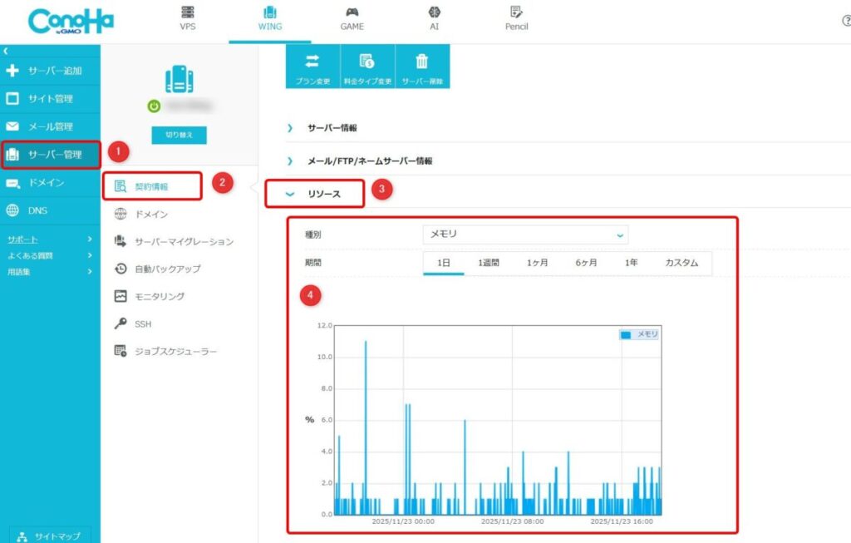Click the サーバー削除 trash icon
Viewport: 851px width, 543px height.
[x=422, y=66]
